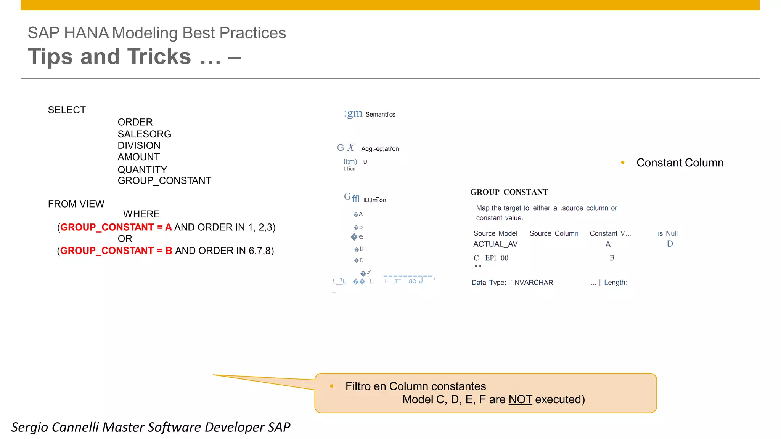Click the red GROUP_CONSTANT = A condition
The image size is (781, 439).
pyautogui.click(x=116, y=227)
